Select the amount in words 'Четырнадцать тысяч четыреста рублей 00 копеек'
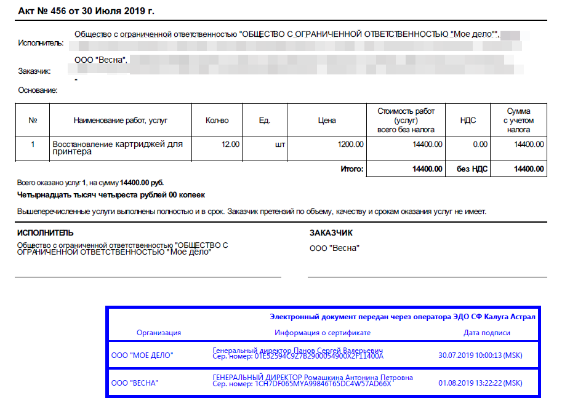562x417 pixels. point(111,195)
